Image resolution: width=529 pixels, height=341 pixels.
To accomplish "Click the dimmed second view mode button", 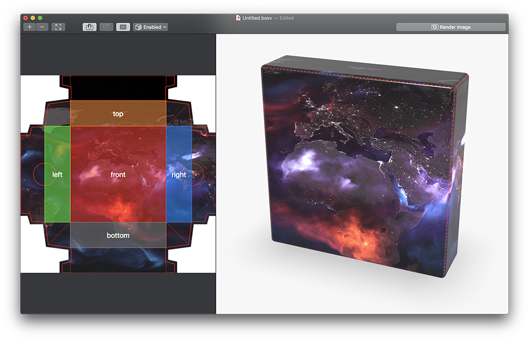I will coord(106,27).
